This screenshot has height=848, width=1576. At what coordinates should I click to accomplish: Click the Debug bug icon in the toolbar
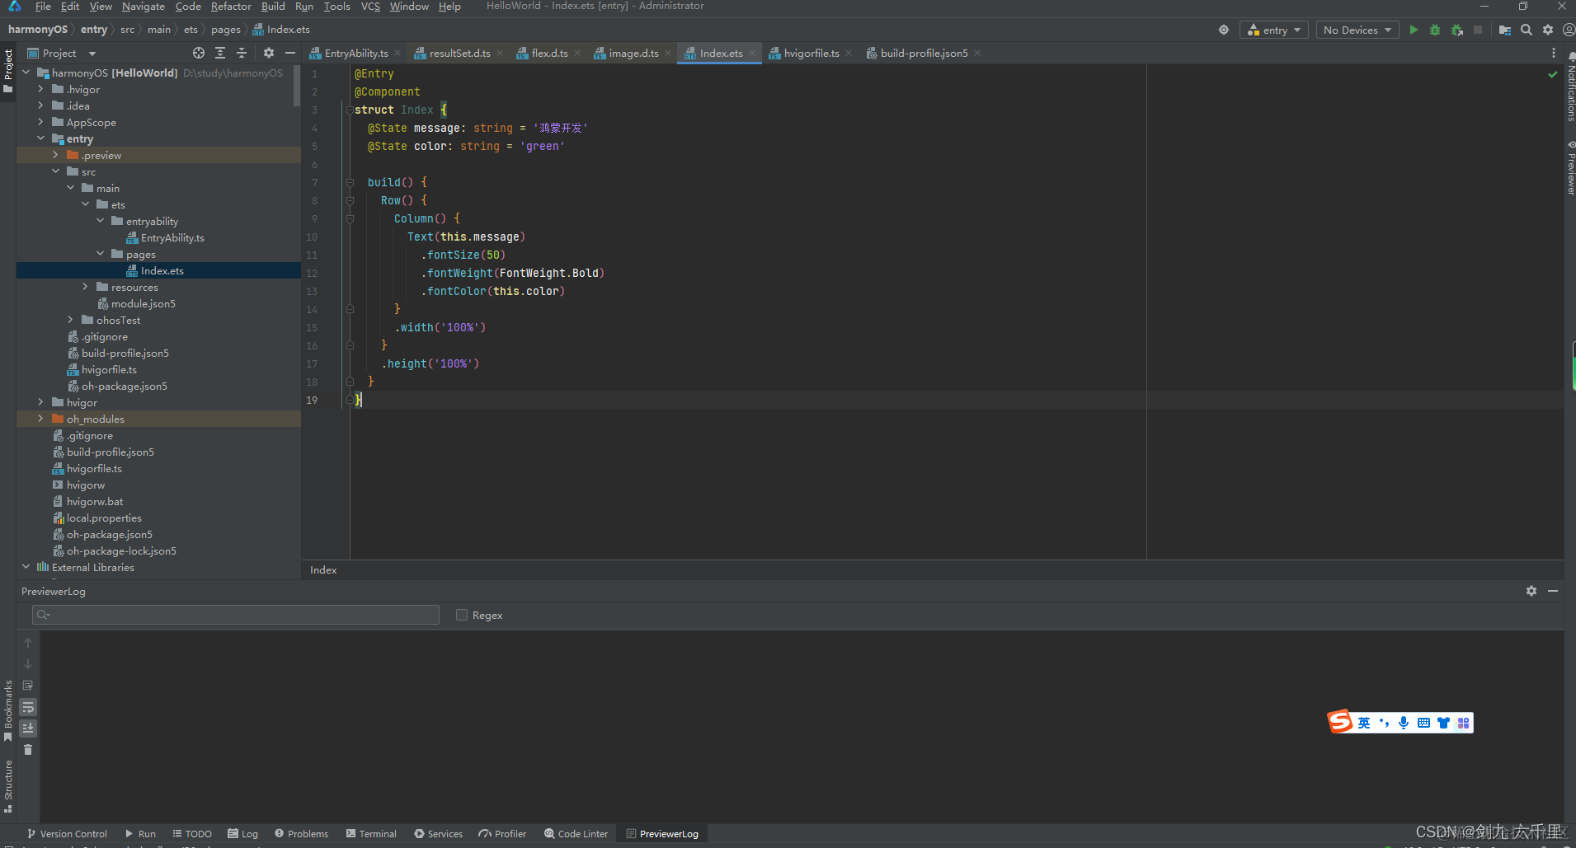[1435, 30]
